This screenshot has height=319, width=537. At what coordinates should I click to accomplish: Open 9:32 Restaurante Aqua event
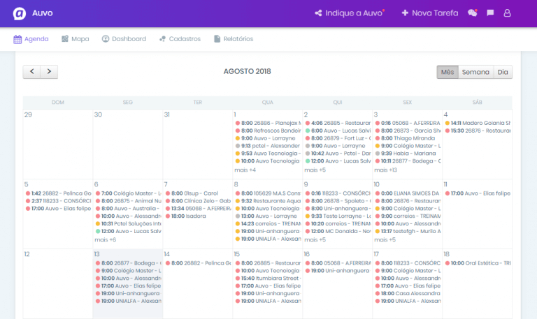click(x=268, y=201)
